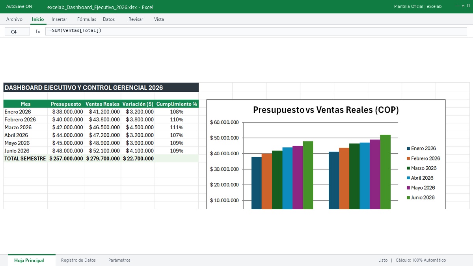
Task: Select the $48.000.000 budget cell for Junio
Action: [x=66, y=151]
